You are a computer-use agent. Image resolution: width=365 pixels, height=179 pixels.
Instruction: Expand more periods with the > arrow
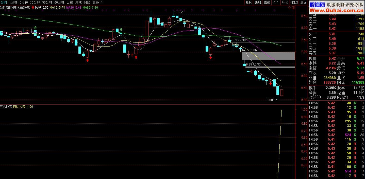(102, 2)
